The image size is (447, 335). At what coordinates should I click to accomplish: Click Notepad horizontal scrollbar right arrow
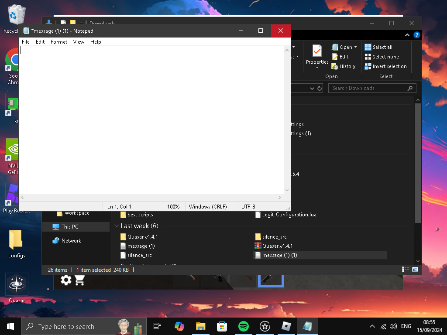tap(280, 197)
